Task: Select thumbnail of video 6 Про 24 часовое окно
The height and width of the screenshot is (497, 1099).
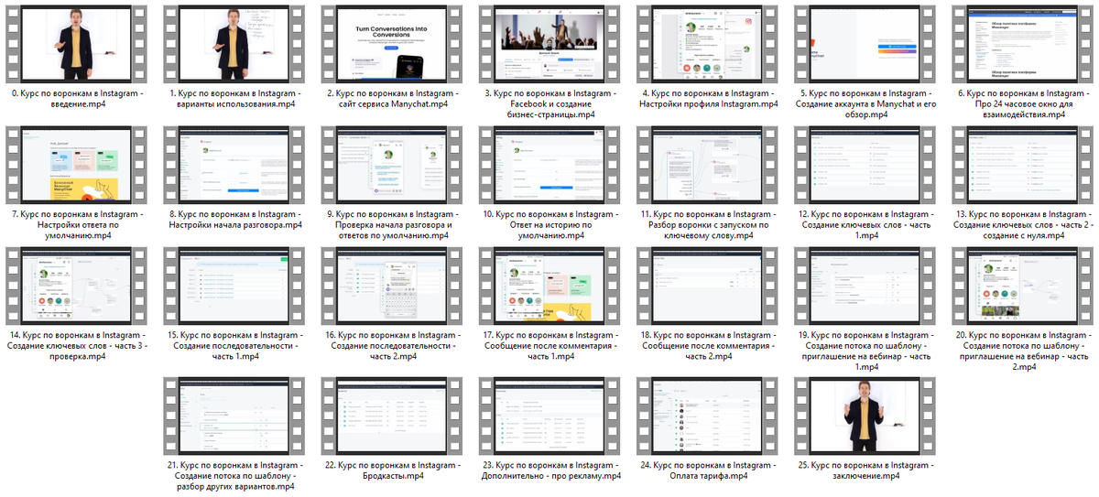Action: (1023, 43)
